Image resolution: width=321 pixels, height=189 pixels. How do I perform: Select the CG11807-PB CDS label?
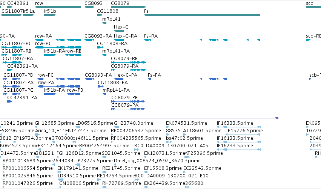pos(18,75)
